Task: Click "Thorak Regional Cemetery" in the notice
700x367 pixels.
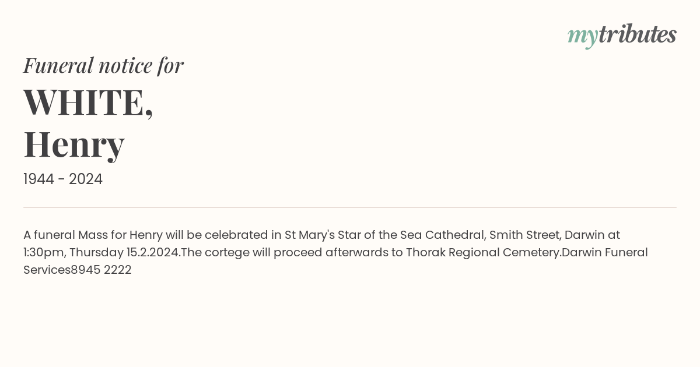Action: pos(482,252)
